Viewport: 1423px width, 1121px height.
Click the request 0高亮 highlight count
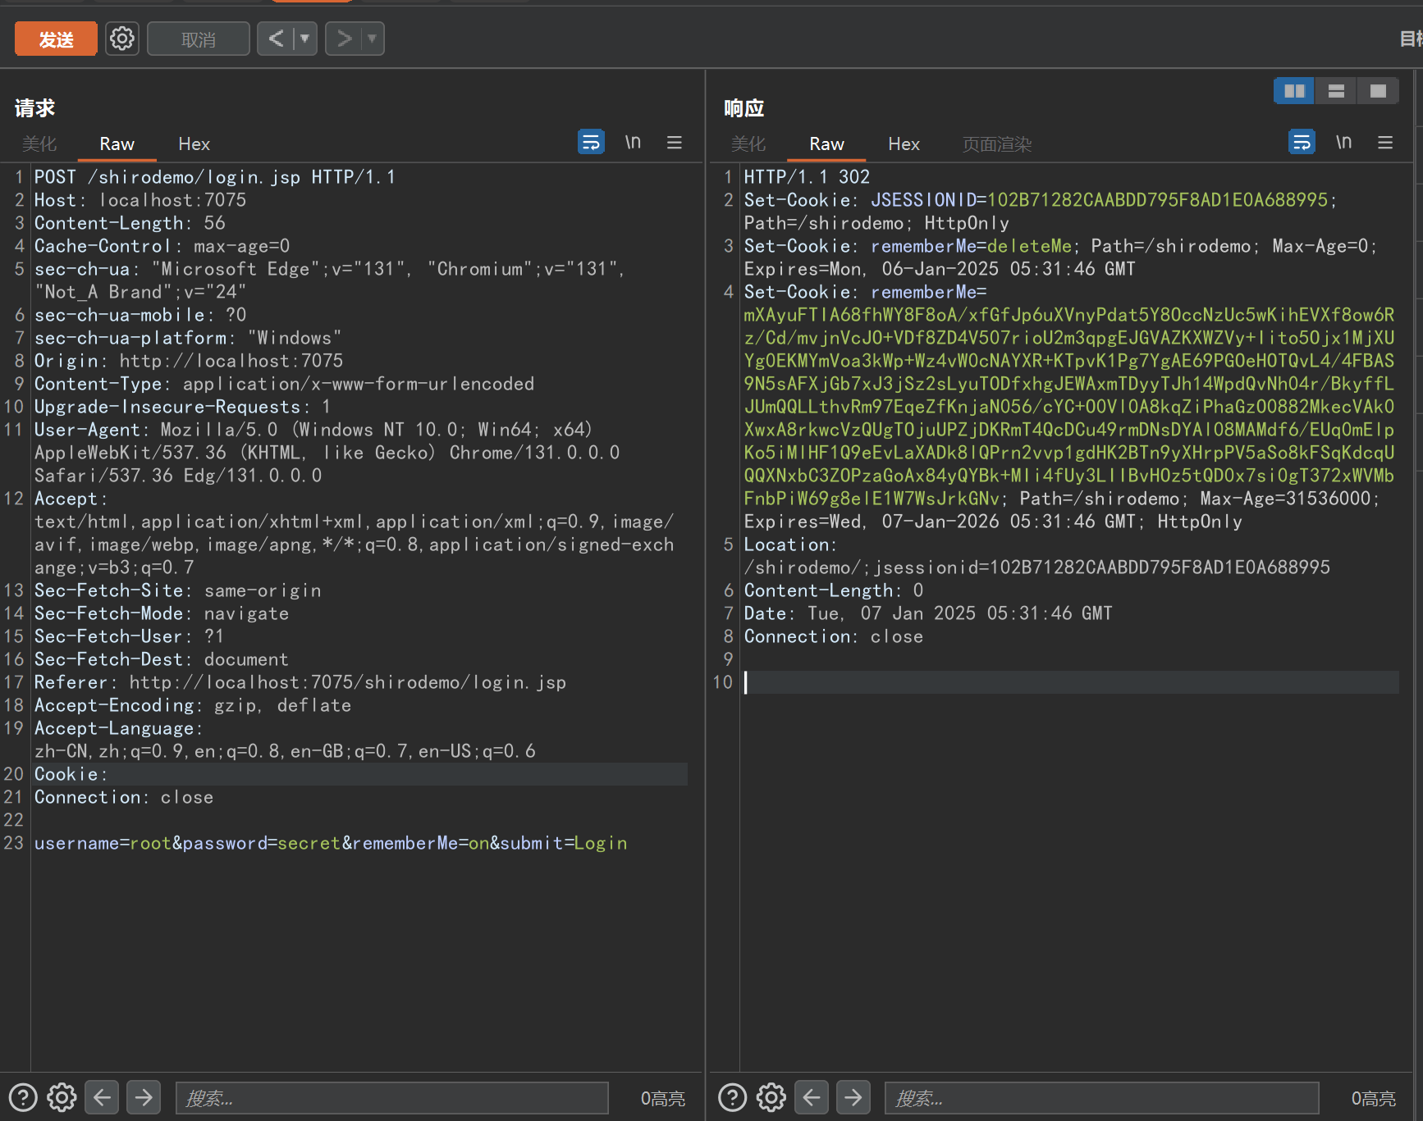662,1098
